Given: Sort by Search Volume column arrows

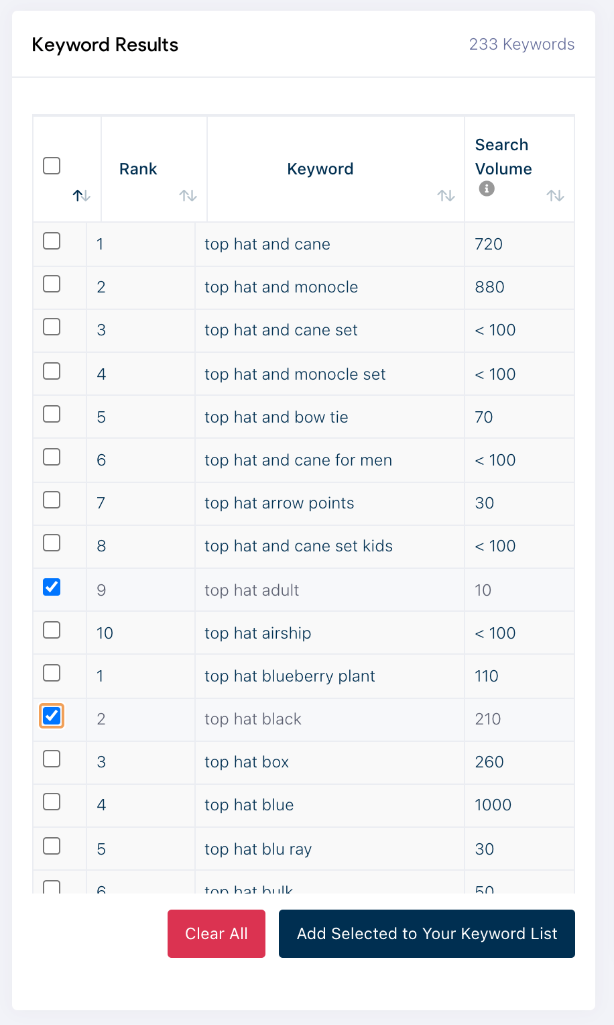Looking at the screenshot, I should pyautogui.click(x=555, y=196).
